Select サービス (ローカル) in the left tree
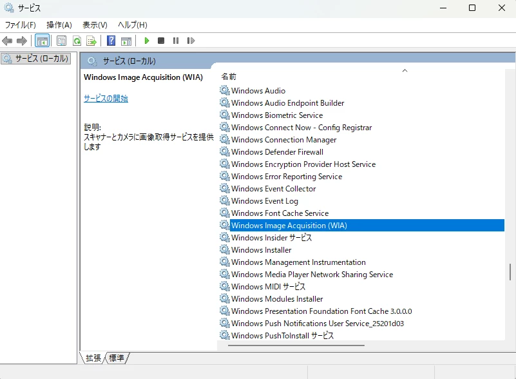 (x=36, y=59)
